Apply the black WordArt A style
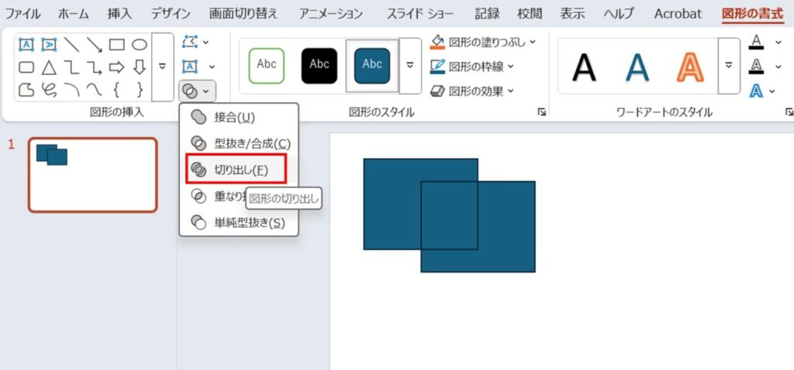The image size is (794, 370). pyautogui.click(x=585, y=67)
